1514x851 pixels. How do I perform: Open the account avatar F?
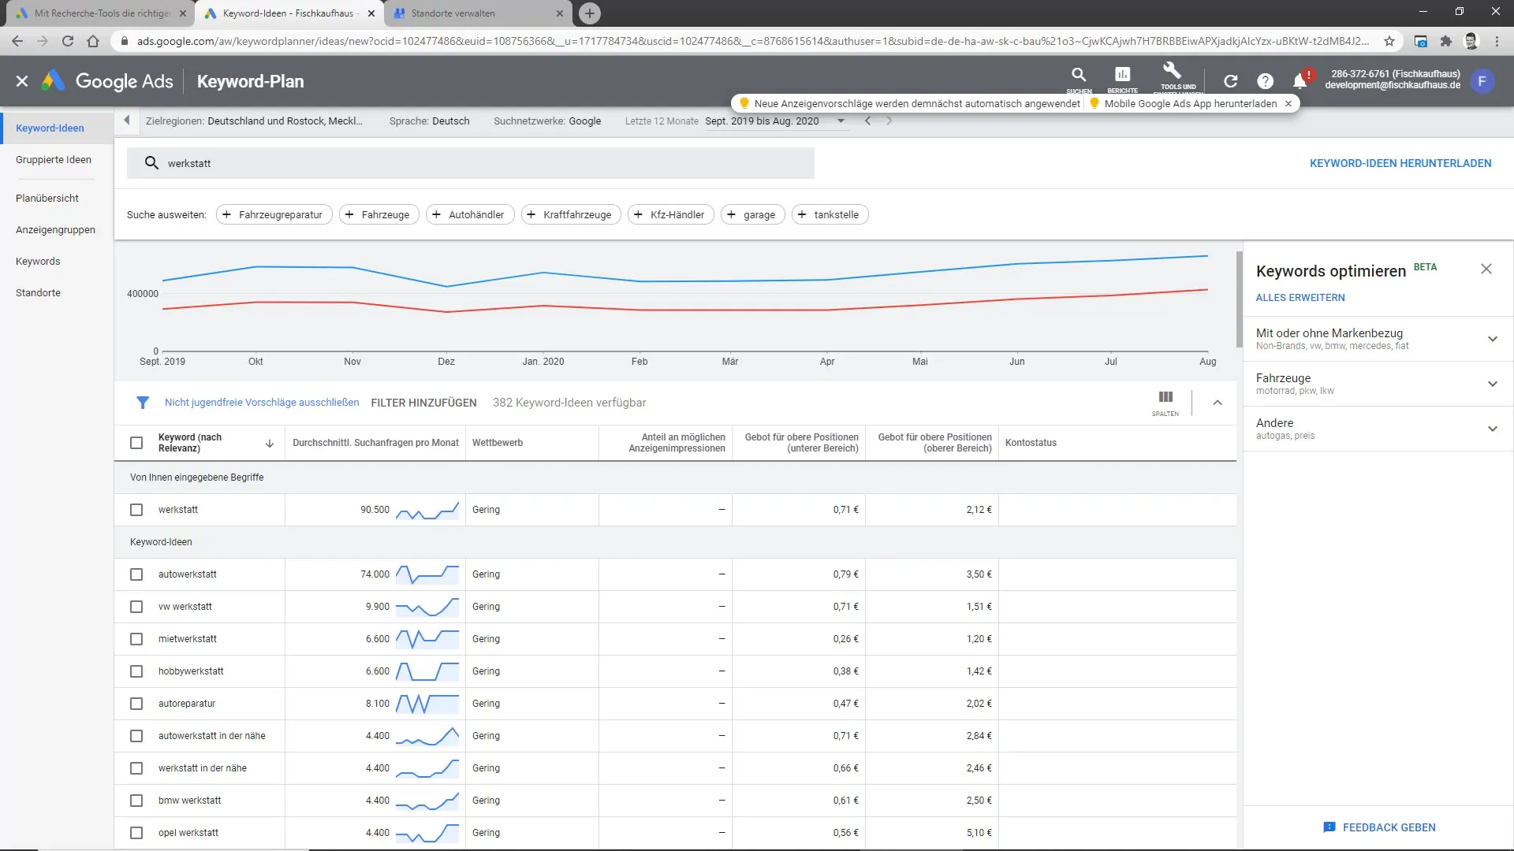point(1482,81)
